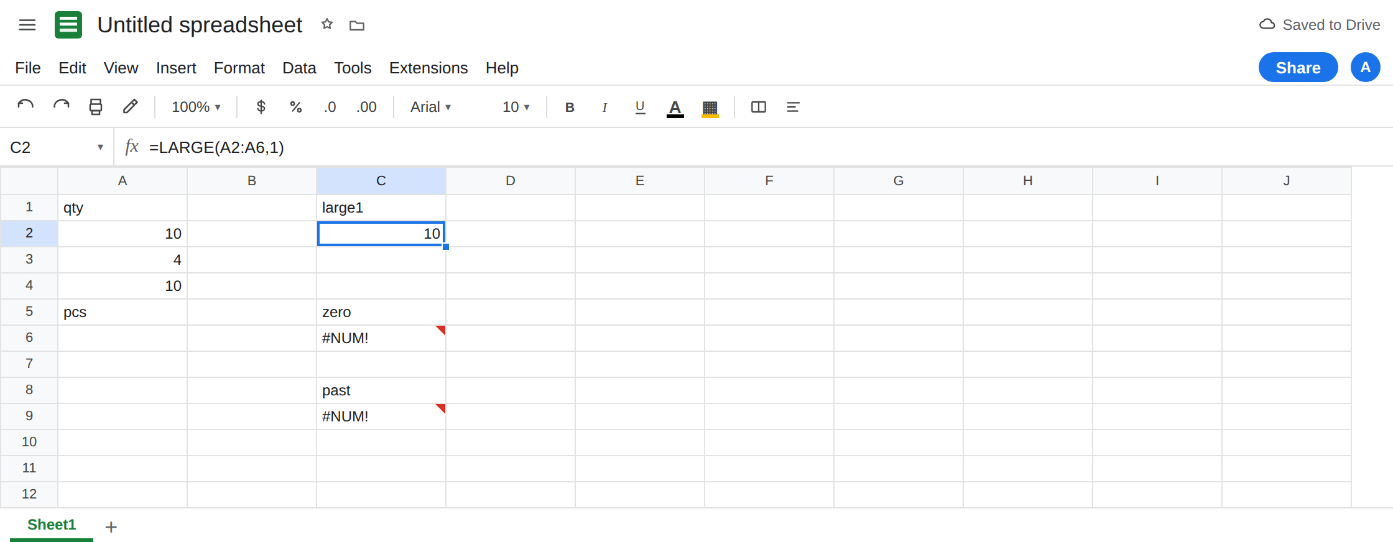
Task: Open the Extensions menu
Action: [428, 68]
